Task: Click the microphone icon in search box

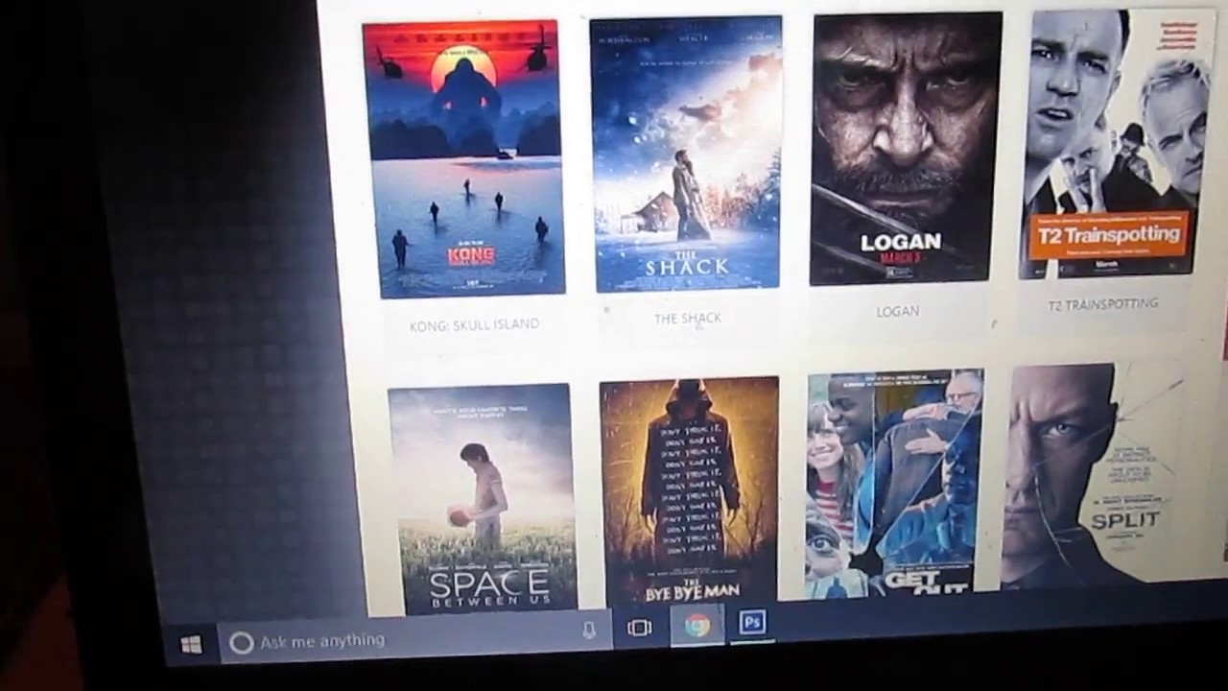Action: pyautogui.click(x=589, y=631)
